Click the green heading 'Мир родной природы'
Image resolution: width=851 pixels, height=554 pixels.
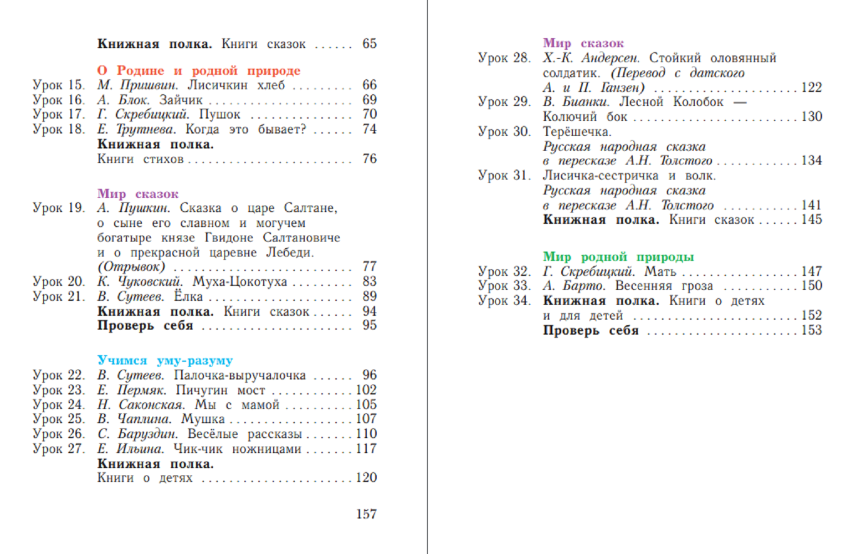point(618,257)
